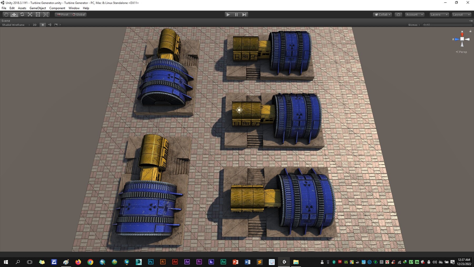The image size is (474, 267).
Task: Toggle scene lighting with the sun icon
Action: 43,25
